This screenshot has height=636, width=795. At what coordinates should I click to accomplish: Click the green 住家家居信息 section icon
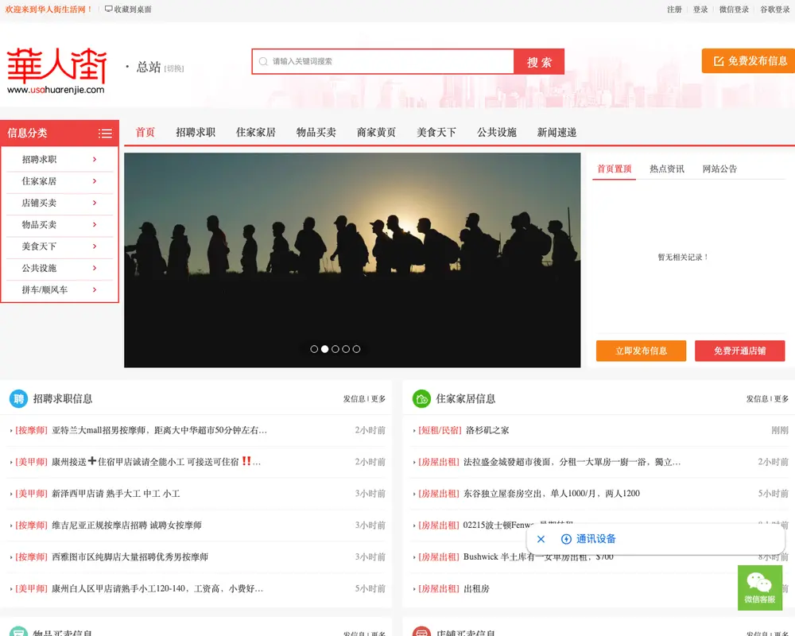[x=421, y=398]
